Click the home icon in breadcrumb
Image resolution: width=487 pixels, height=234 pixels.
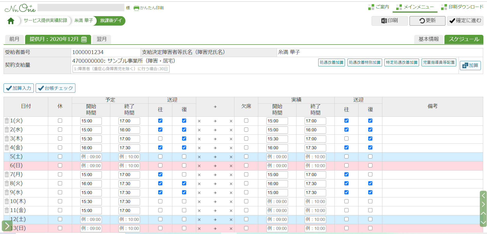(x=11, y=21)
